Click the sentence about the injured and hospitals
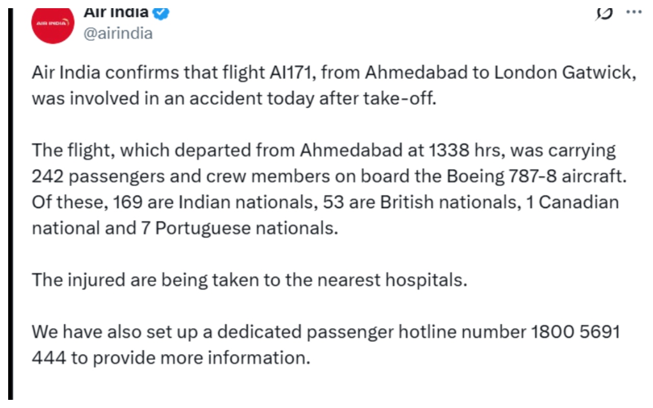This screenshot has height=408, width=653. [249, 280]
